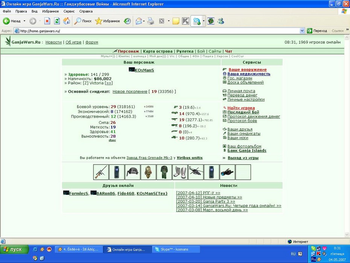Open Favorites (Избранное) star button
350x263 pixels.
tap(108, 21)
